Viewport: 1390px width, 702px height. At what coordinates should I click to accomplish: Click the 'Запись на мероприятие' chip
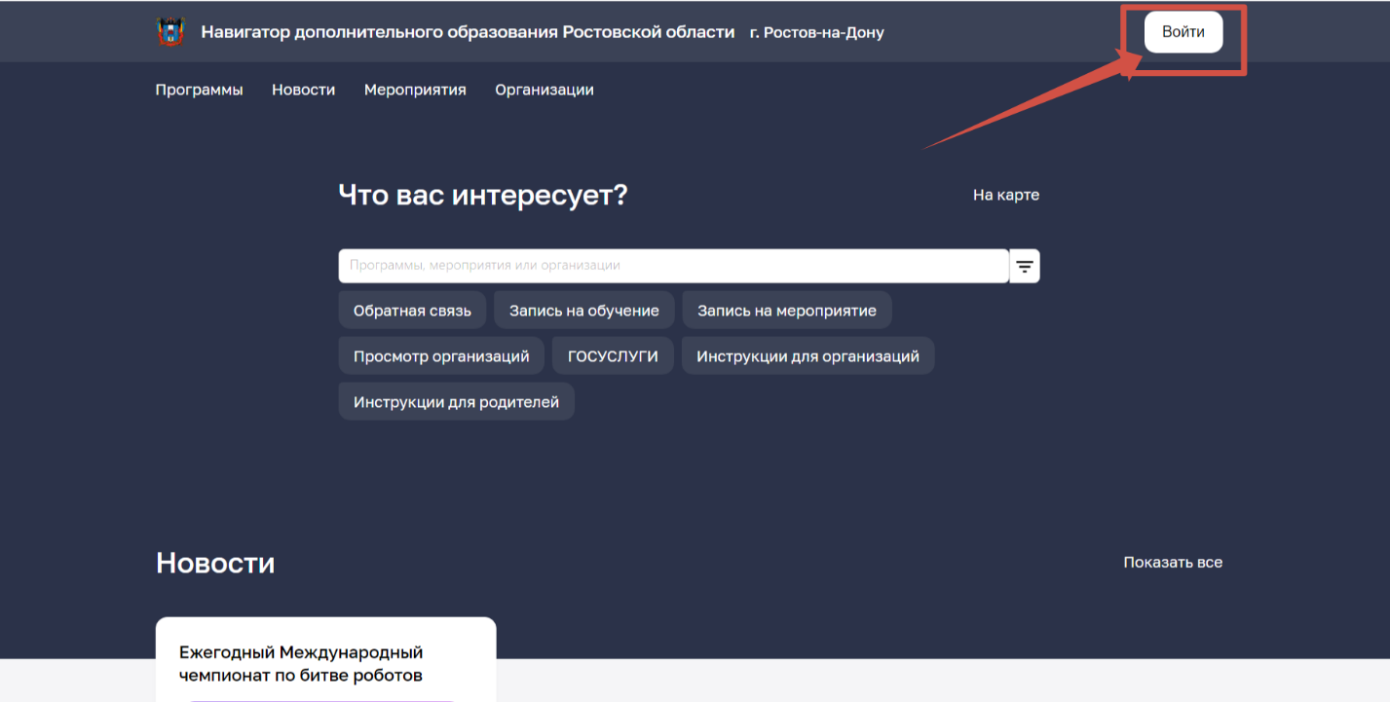(x=786, y=311)
